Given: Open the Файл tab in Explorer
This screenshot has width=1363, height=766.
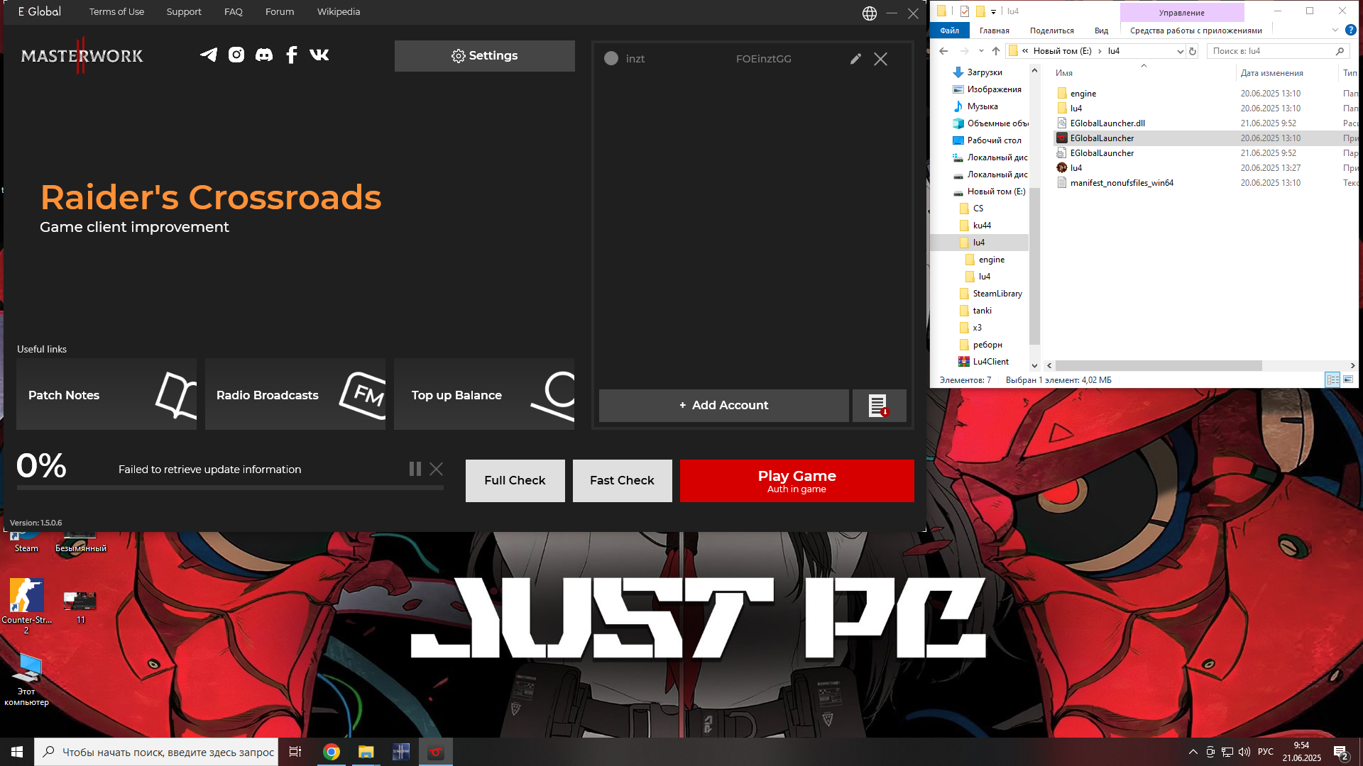Looking at the screenshot, I should (x=949, y=30).
